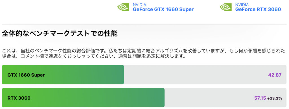Image resolution: width=289 pixels, height=109 pixels.
Task: Select the NVIDIA text above RTX 3060
Action: pyautogui.click(x=242, y=5)
